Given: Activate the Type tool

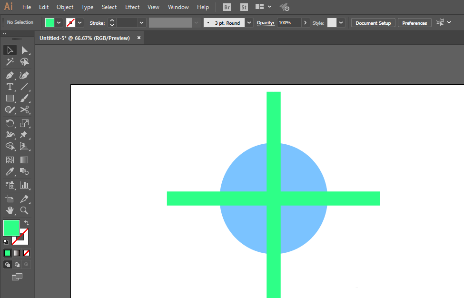Looking at the screenshot, I should [10, 87].
